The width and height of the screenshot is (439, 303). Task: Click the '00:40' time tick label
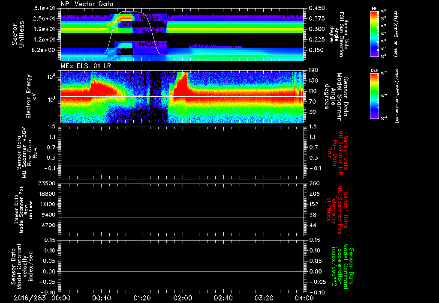(101, 298)
